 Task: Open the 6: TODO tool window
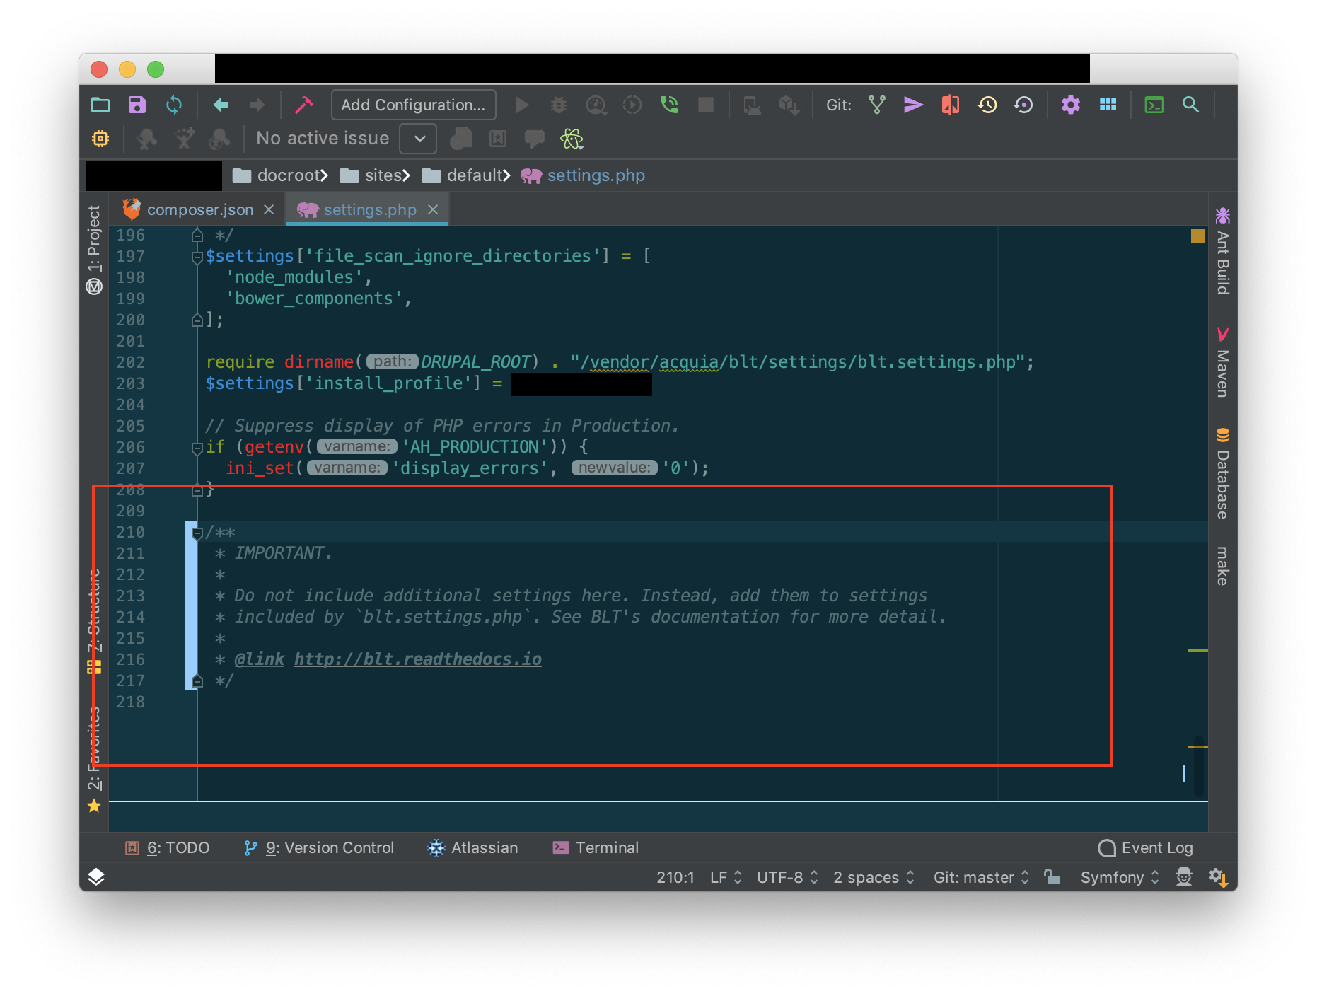168,847
